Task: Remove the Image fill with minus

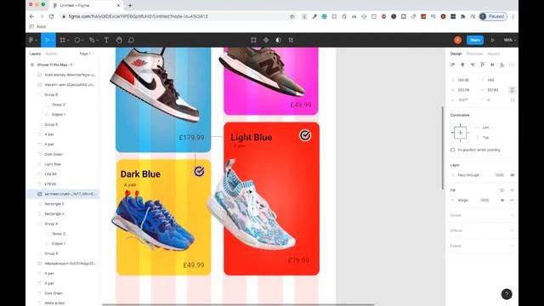Action: click(512, 201)
